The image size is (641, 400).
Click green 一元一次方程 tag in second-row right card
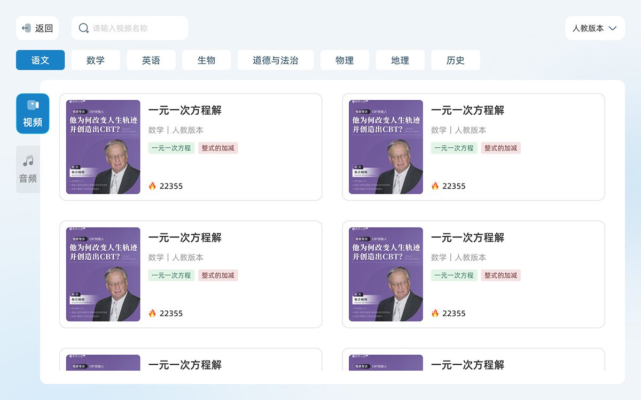click(x=455, y=276)
